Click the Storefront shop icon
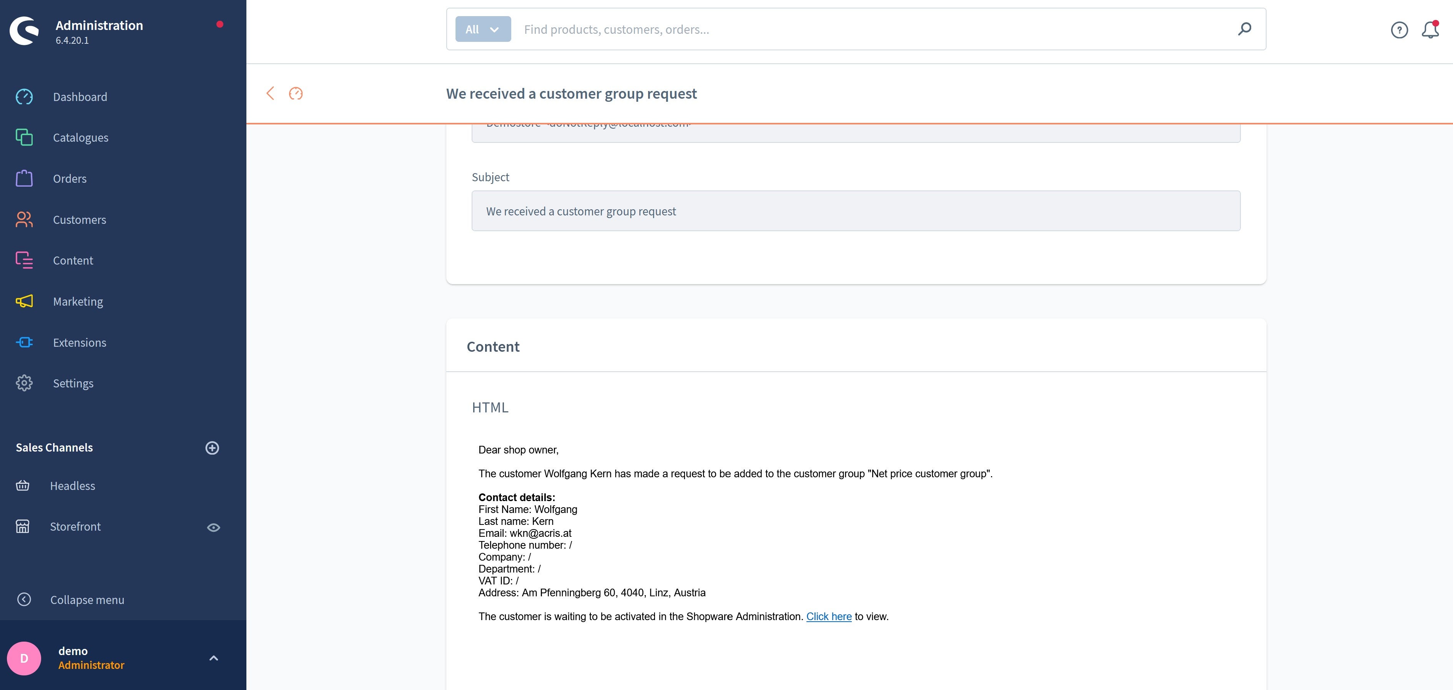1453x690 pixels. [23, 527]
